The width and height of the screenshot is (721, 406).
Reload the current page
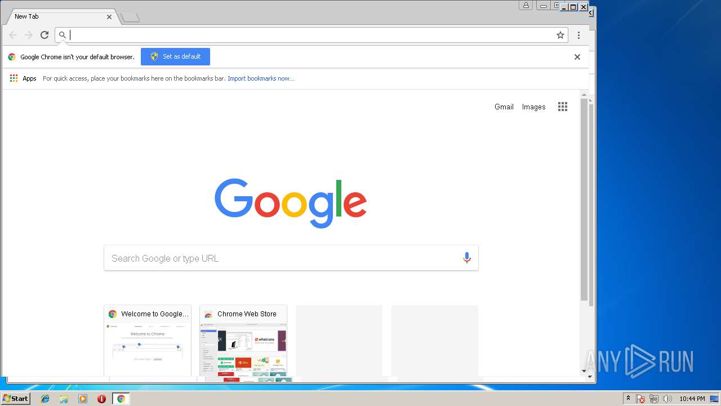coord(44,35)
